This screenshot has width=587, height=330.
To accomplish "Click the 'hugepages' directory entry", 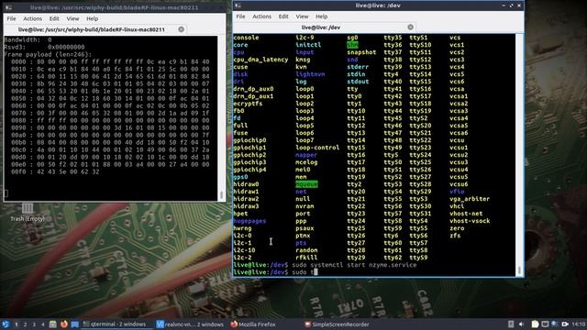I will tap(249, 221).
